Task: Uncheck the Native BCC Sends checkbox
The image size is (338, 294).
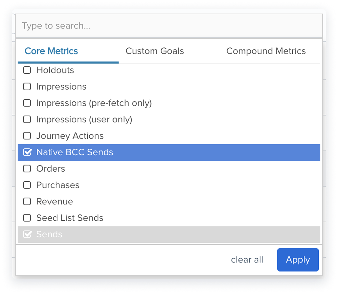Action: [27, 152]
